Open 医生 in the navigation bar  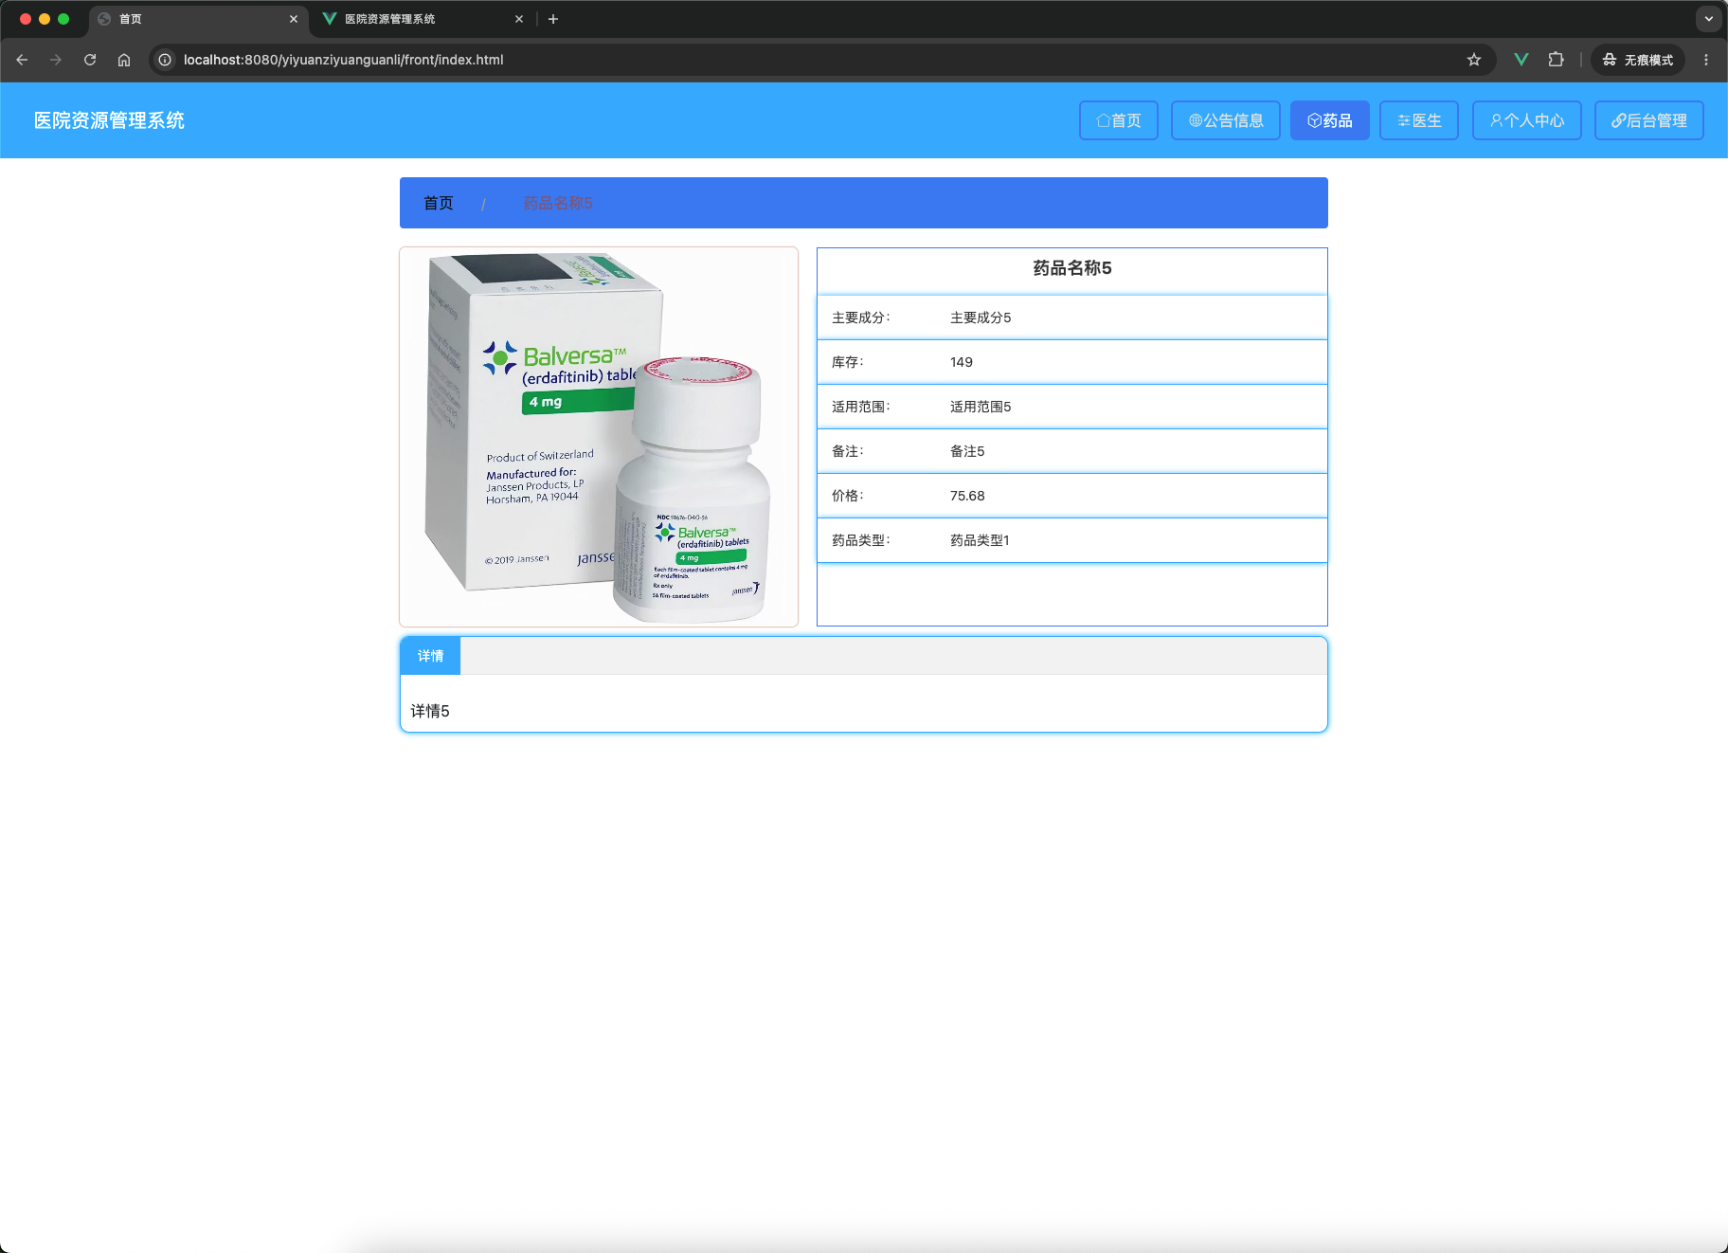pyautogui.click(x=1419, y=120)
